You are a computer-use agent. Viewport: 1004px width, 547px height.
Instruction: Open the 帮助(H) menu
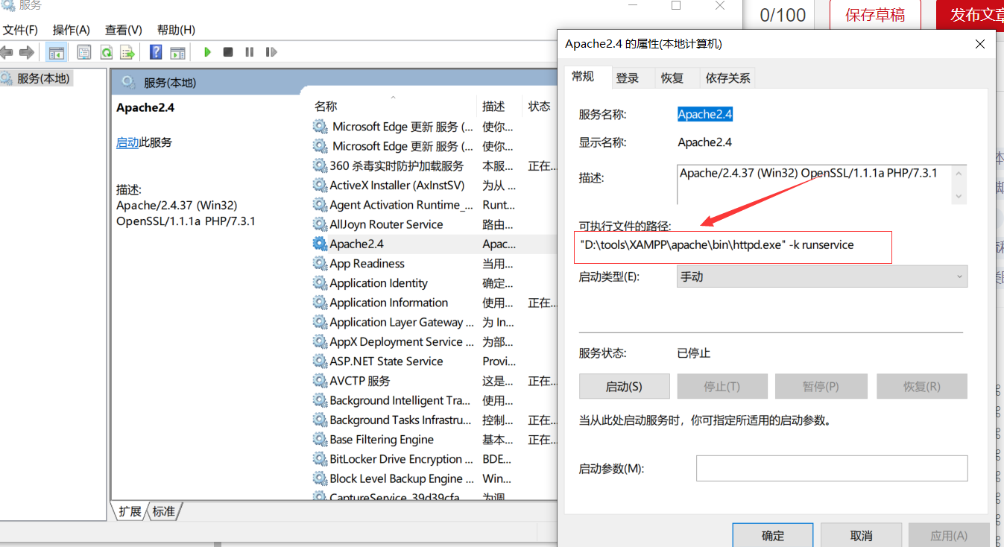point(176,30)
